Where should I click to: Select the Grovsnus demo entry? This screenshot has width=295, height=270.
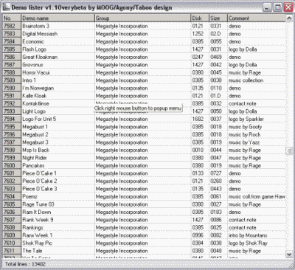pos(33,65)
